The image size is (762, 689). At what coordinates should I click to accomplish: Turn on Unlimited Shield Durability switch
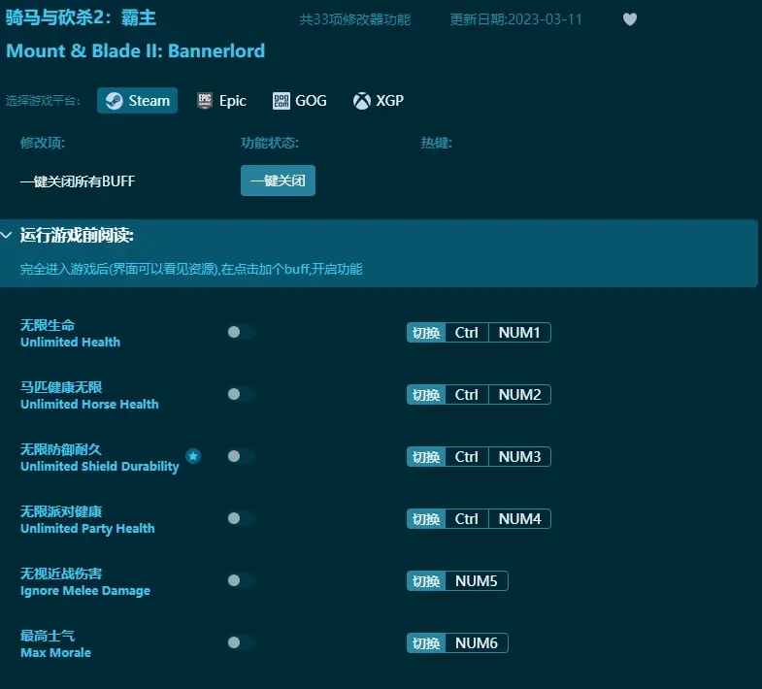coord(241,456)
